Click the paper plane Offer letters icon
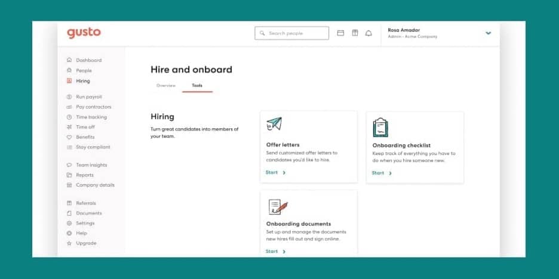The image size is (559, 279). tap(274, 124)
